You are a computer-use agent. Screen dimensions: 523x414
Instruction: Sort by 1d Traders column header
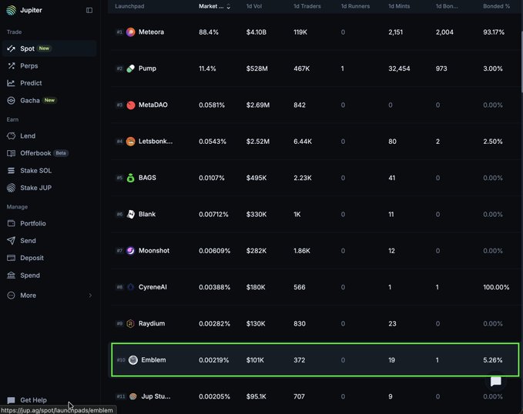[x=307, y=6]
